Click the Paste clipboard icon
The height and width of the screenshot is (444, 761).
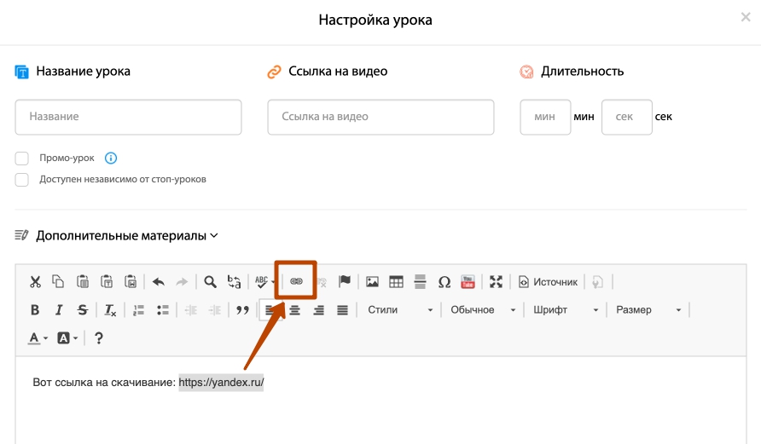click(x=83, y=281)
